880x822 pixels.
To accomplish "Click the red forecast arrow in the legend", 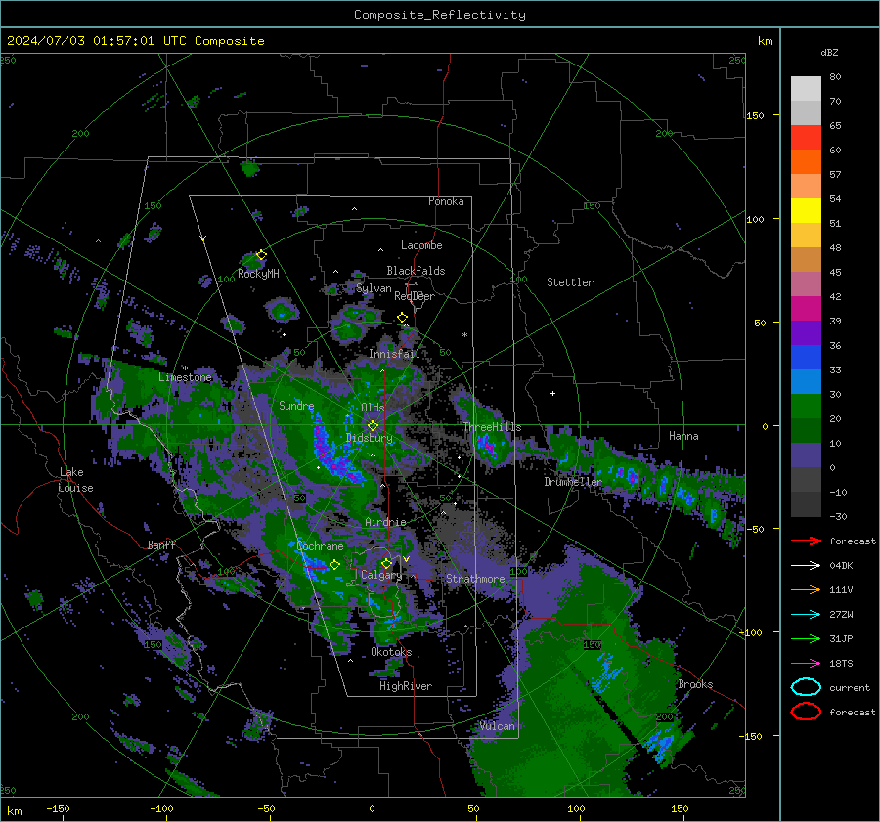I will (806, 541).
